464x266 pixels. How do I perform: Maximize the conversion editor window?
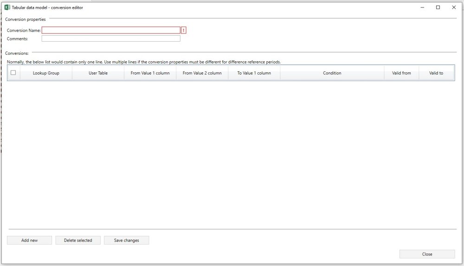pyautogui.click(x=438, y=7)
